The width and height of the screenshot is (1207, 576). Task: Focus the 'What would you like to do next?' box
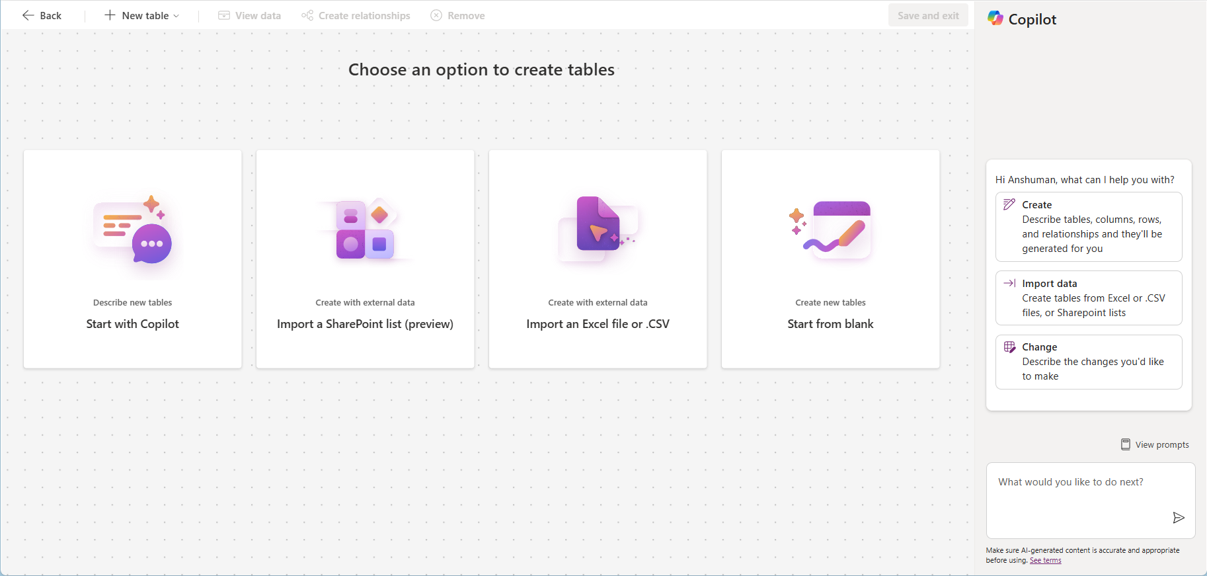tap(1091, 501)
